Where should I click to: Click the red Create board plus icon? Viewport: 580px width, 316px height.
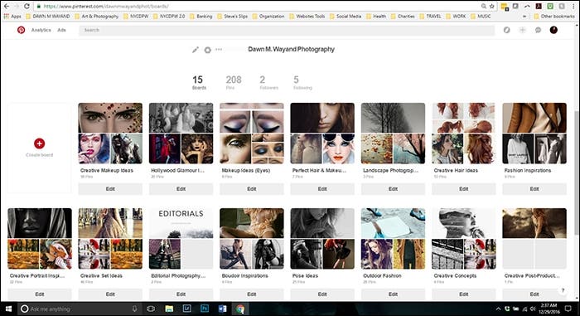(39, 143)
